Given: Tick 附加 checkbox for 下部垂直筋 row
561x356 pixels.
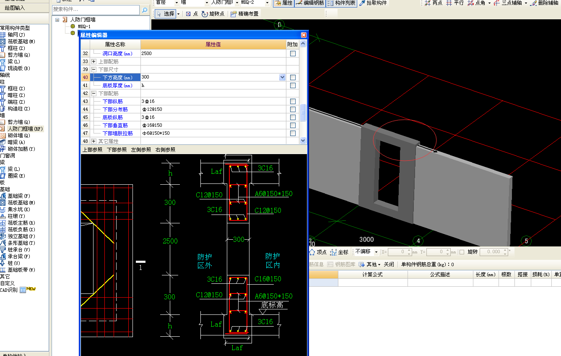Looking at the screenshot, I should pyautogui.click(x=293, y=125).
